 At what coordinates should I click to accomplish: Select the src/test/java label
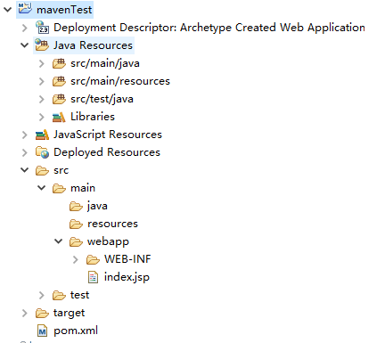102,99
